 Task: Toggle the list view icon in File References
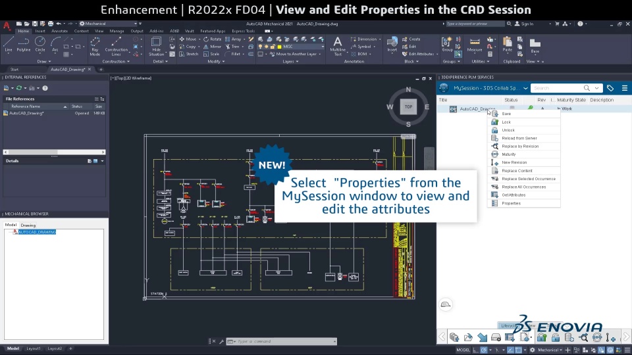[96, 99]
